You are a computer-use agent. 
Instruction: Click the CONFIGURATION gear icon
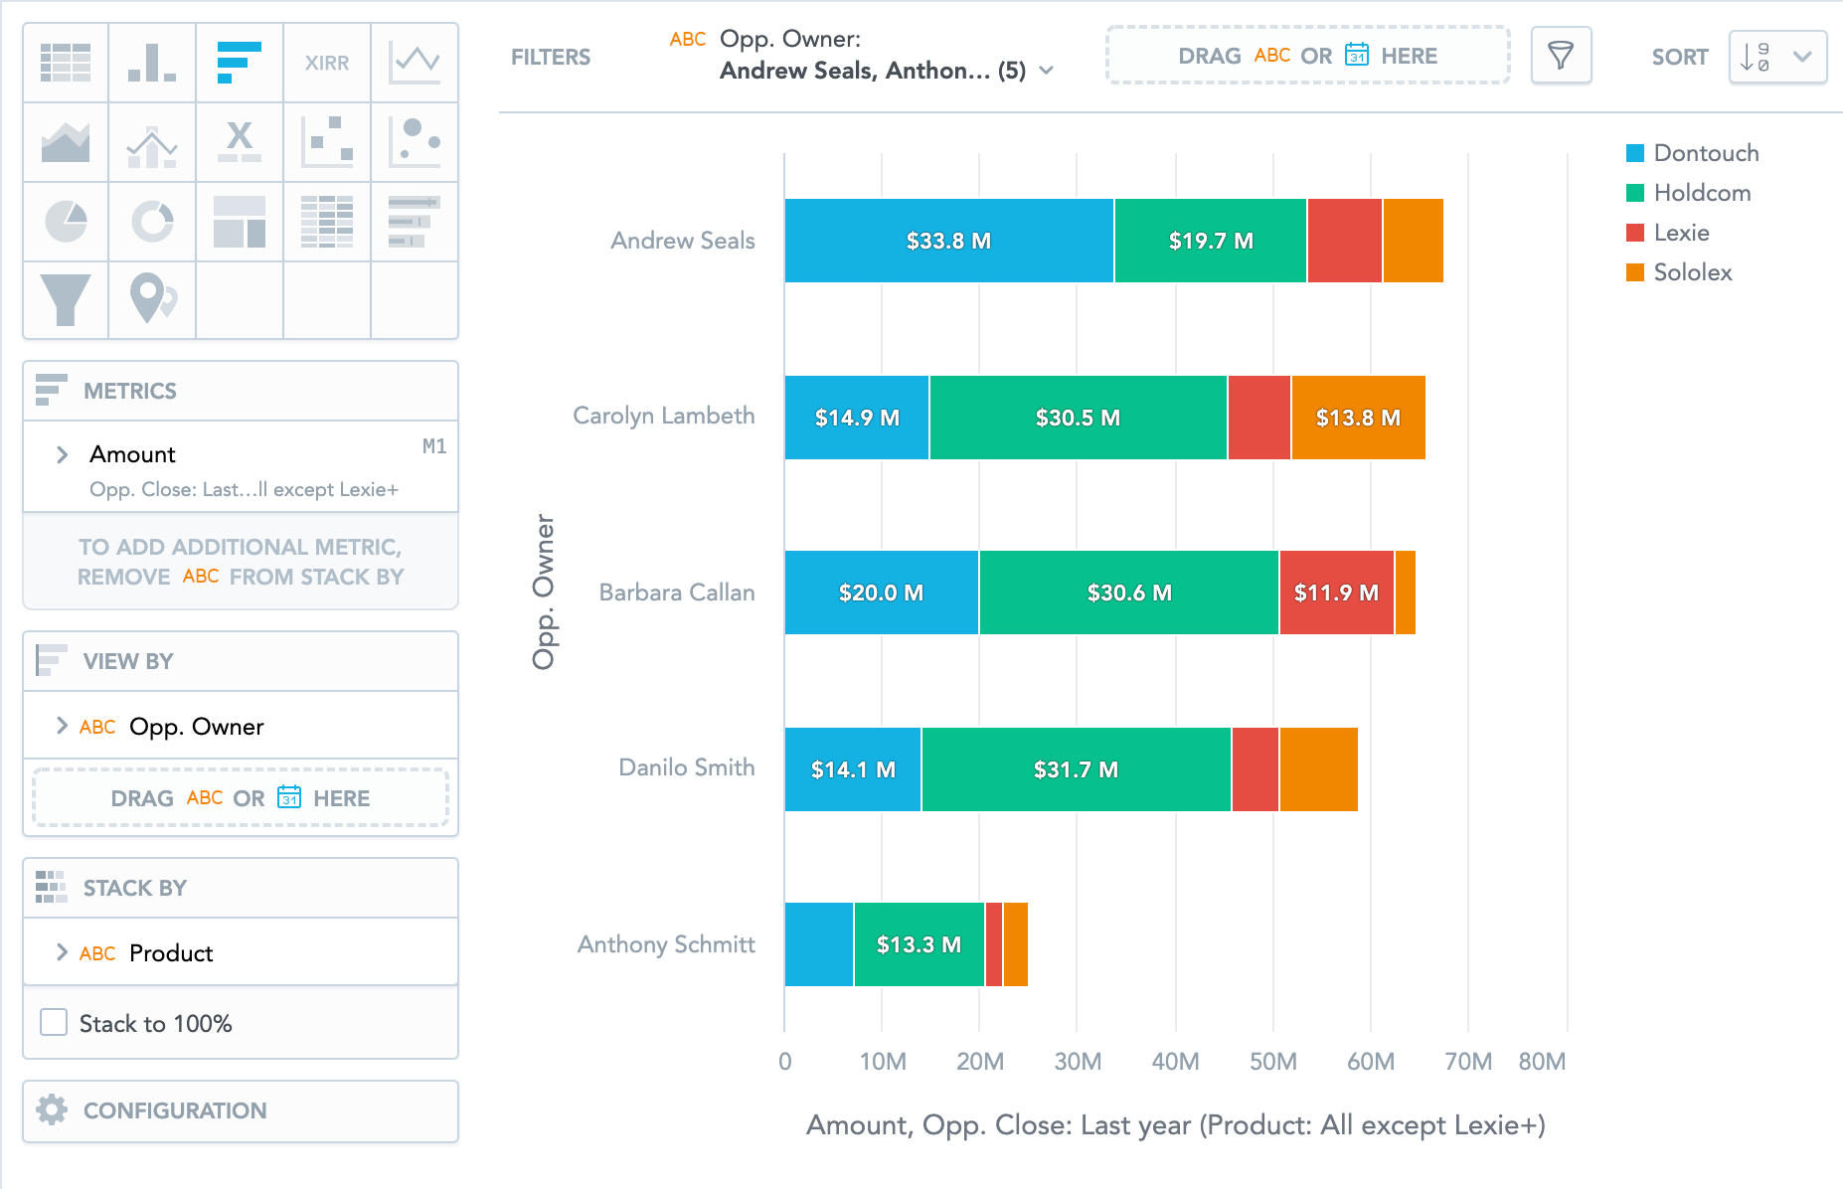click(52, 1109)
